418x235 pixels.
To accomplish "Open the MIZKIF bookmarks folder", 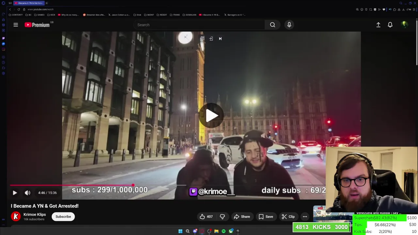I will [149, 15].
